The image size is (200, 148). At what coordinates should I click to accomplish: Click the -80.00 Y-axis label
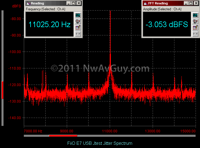(16, 19)
